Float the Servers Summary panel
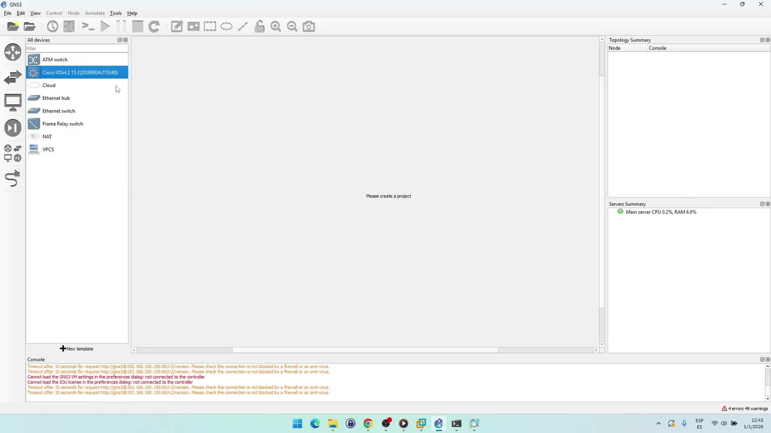 tap(762, 204)
